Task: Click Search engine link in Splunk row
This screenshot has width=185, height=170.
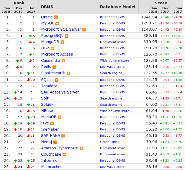Action: (111, 105)
